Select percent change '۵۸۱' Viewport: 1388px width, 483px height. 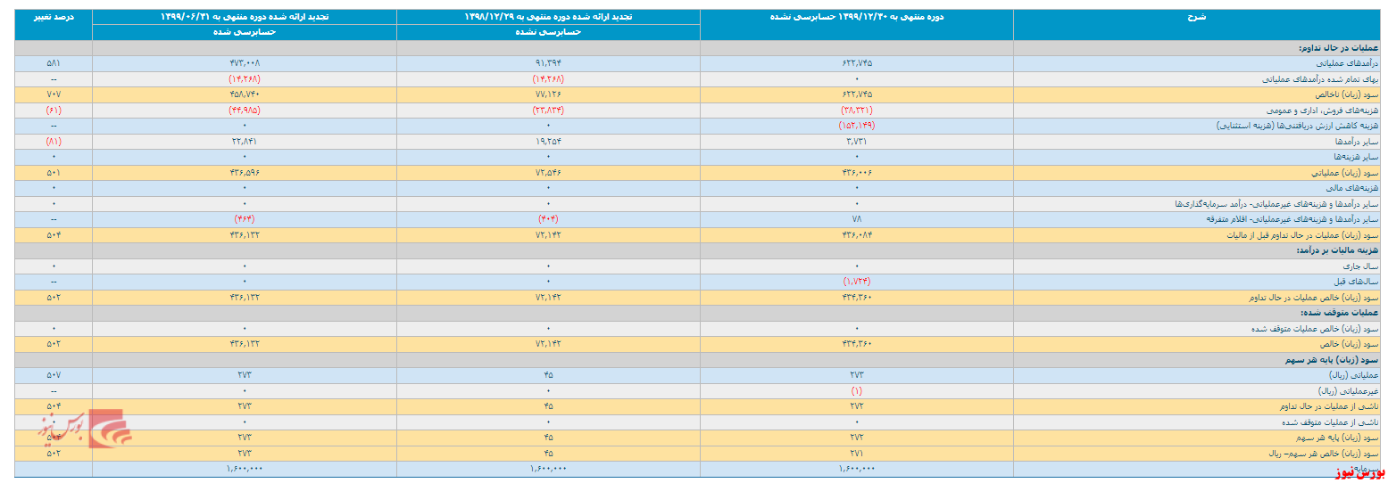click(53, 63)
